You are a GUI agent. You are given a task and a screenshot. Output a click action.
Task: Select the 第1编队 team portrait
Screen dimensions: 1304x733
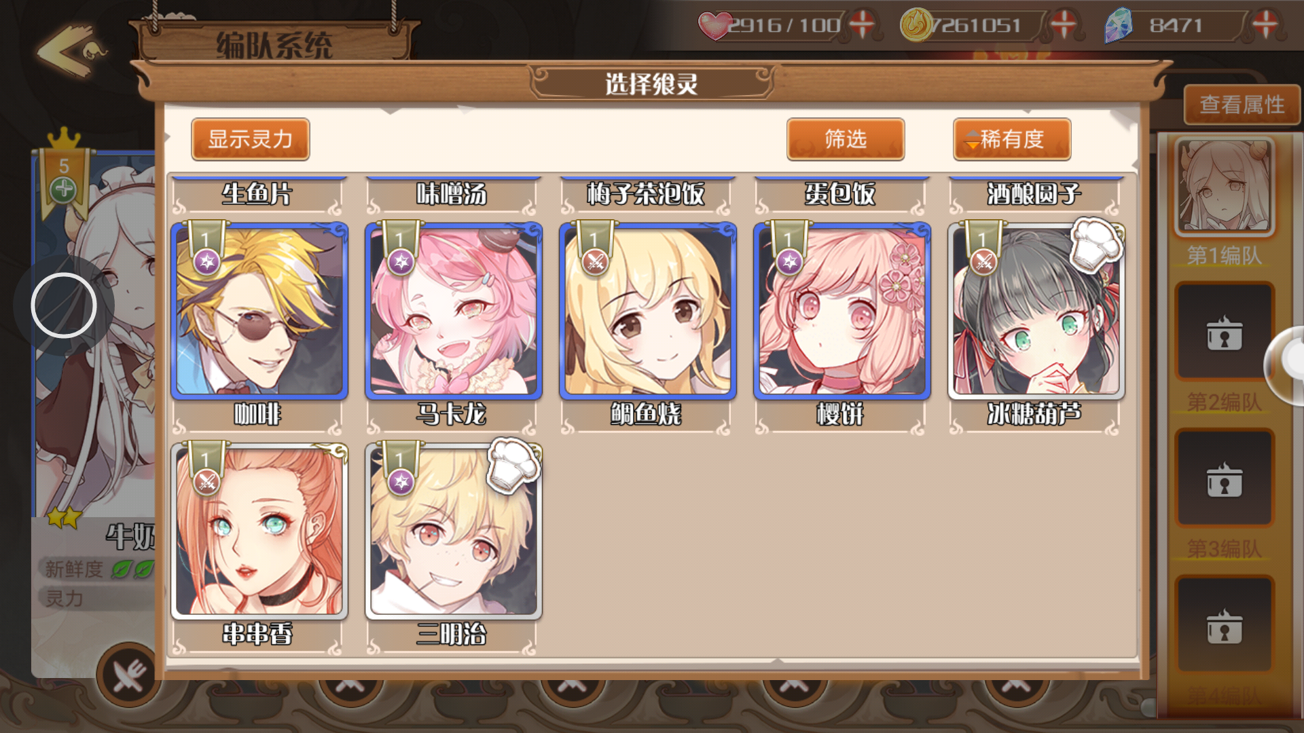point(1224,187)
